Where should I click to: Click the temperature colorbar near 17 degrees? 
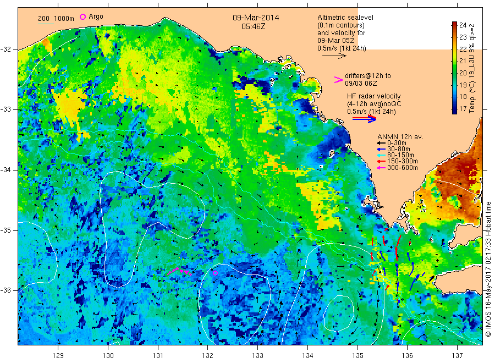point(455,109)
